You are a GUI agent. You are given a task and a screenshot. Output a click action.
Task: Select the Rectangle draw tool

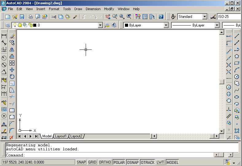point(237,63)
